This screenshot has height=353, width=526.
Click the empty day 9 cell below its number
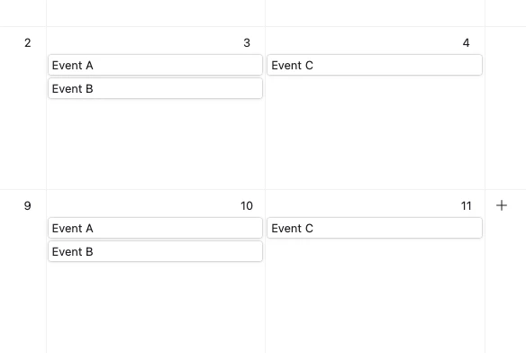[x=23, y=282]
